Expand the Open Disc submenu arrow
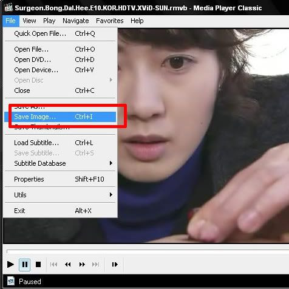The height and width of the screenshot is (289, 289). pyautogui.click(x=111, y=80)
